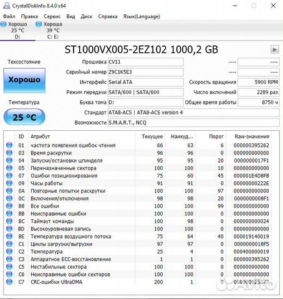
Task: Click status circle for attribute 01
Action: click(x=9, y=145)
